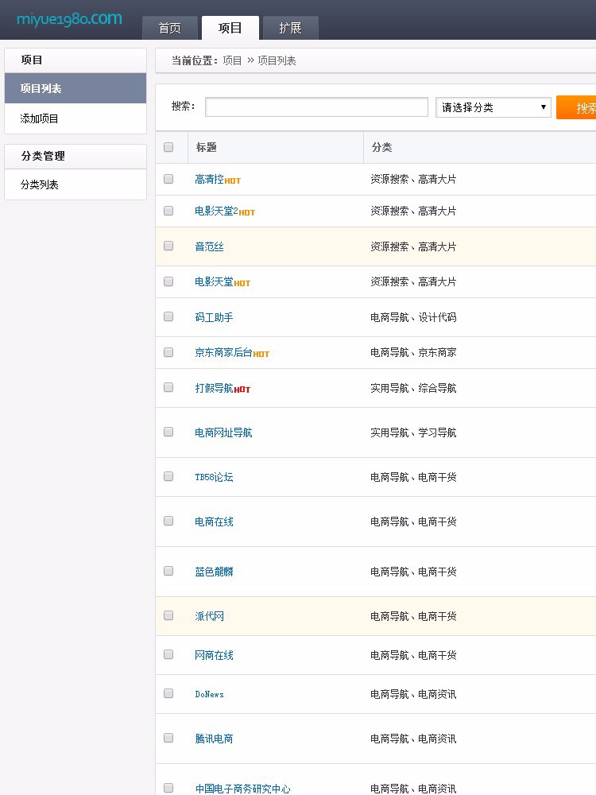Open the 码工助手 project link
The image size is (596, 795).
pos(214,317)
